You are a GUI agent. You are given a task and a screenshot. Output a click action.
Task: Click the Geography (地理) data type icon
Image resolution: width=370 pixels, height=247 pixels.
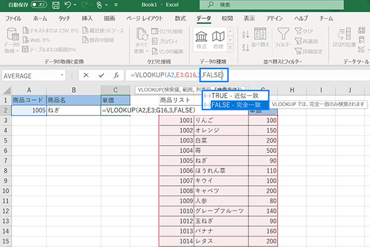(218, 38)
